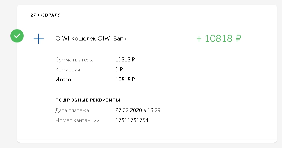Click the green + 10818 ₽ amount

pyautogui.click(x=218, y=38)
